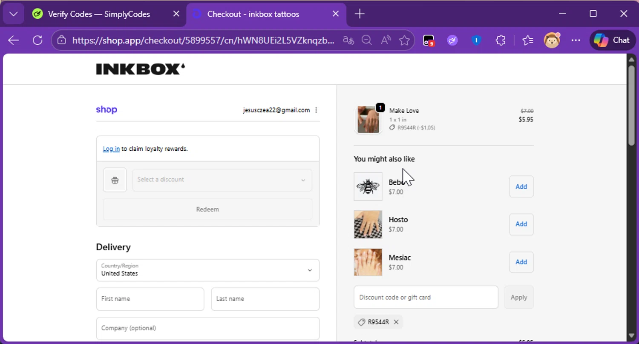Add Bebo to the order
Image resolution: width=639 pixels, height=344 pixels.
(x=521, y=186)
